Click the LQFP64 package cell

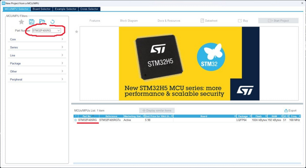241,120
